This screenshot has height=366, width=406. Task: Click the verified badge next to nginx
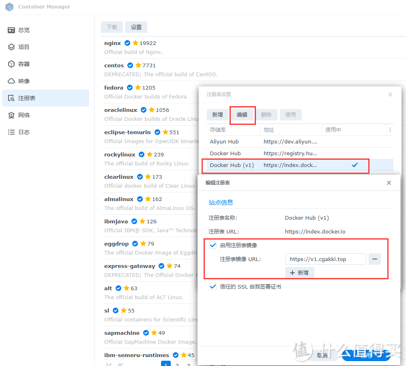[x=127, y=43]
